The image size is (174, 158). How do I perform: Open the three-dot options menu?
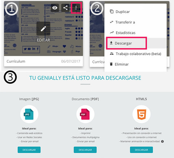click(x=76, y=8)
